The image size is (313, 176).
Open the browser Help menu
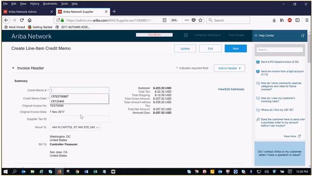pyautogui.click(x=75, y=4)
